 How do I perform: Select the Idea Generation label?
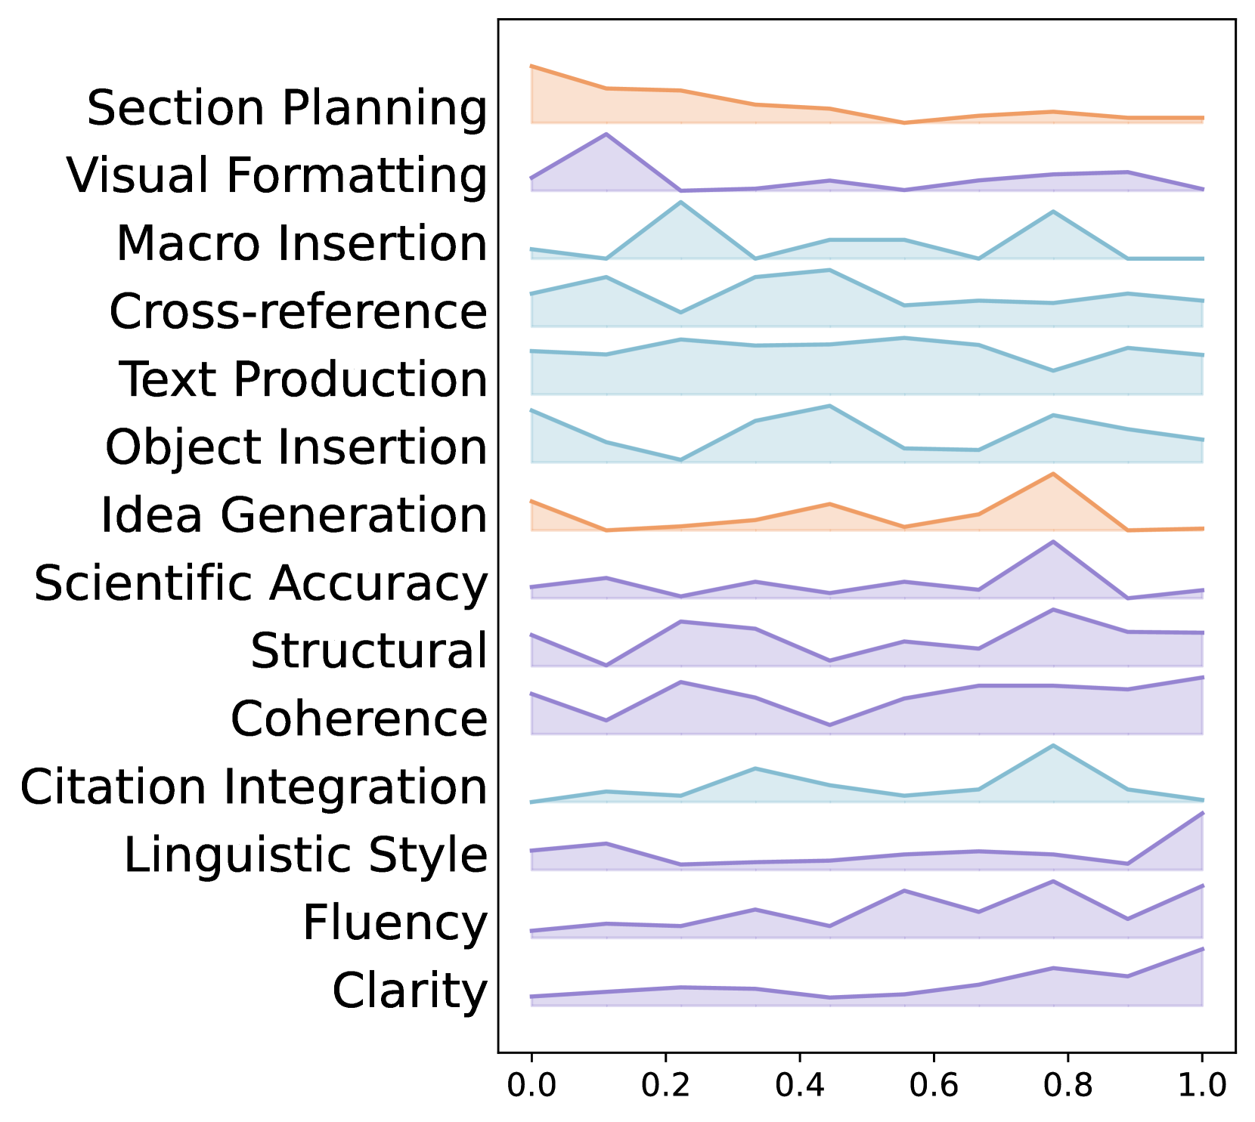pos(294,515)
